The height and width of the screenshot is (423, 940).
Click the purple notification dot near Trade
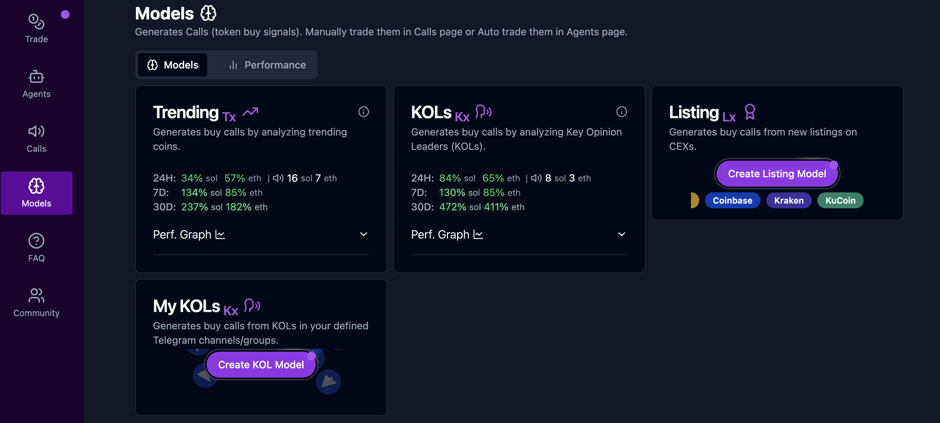(x=65, y=14)
